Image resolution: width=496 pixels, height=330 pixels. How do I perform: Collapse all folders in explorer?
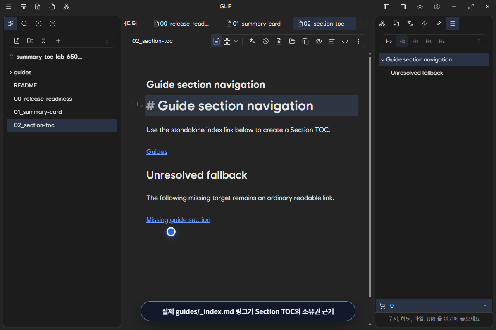[x=43, y=41]
